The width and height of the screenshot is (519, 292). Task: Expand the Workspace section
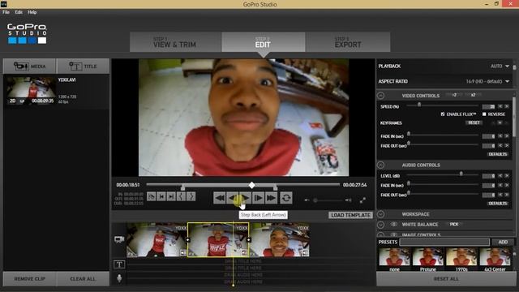(381, 214)
